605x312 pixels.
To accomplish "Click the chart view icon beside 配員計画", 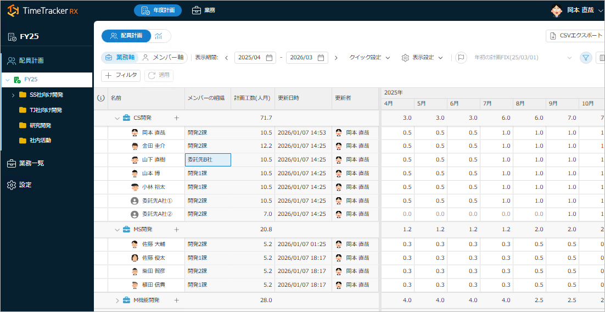I will coord(159,36).
